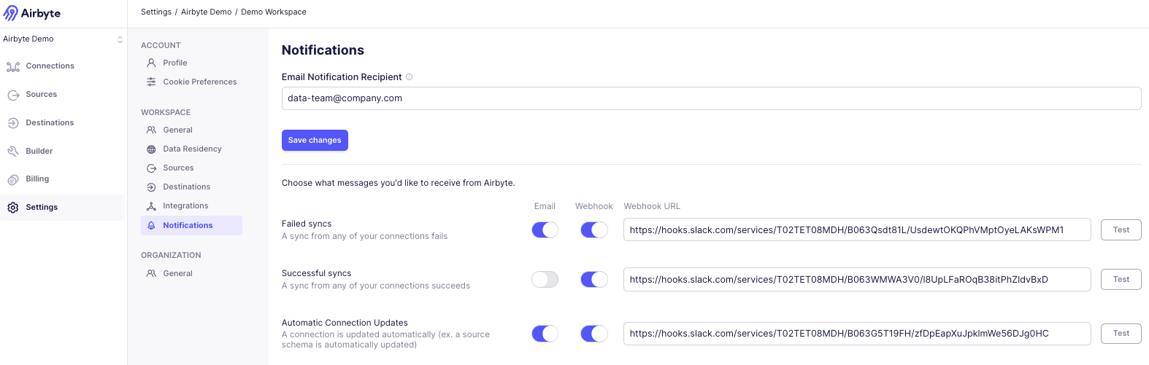
Task: Expand the Airbyte Demo workspace switcher
Action: (x=120, y=39)
